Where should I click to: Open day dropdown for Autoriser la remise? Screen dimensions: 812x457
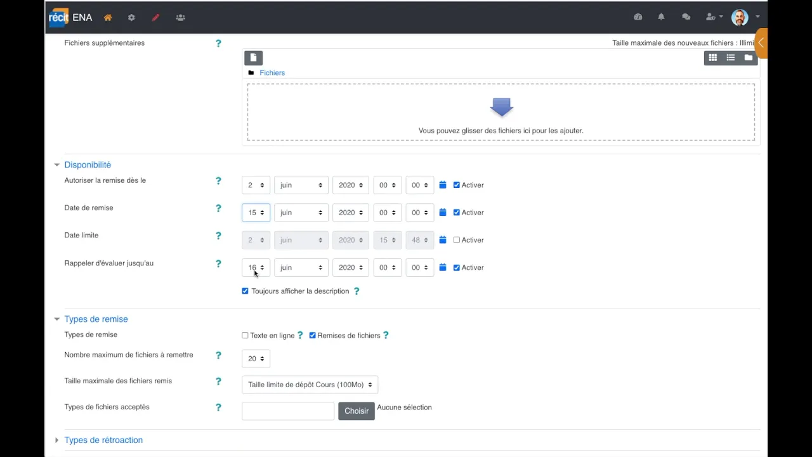click(x=256, y=185)
